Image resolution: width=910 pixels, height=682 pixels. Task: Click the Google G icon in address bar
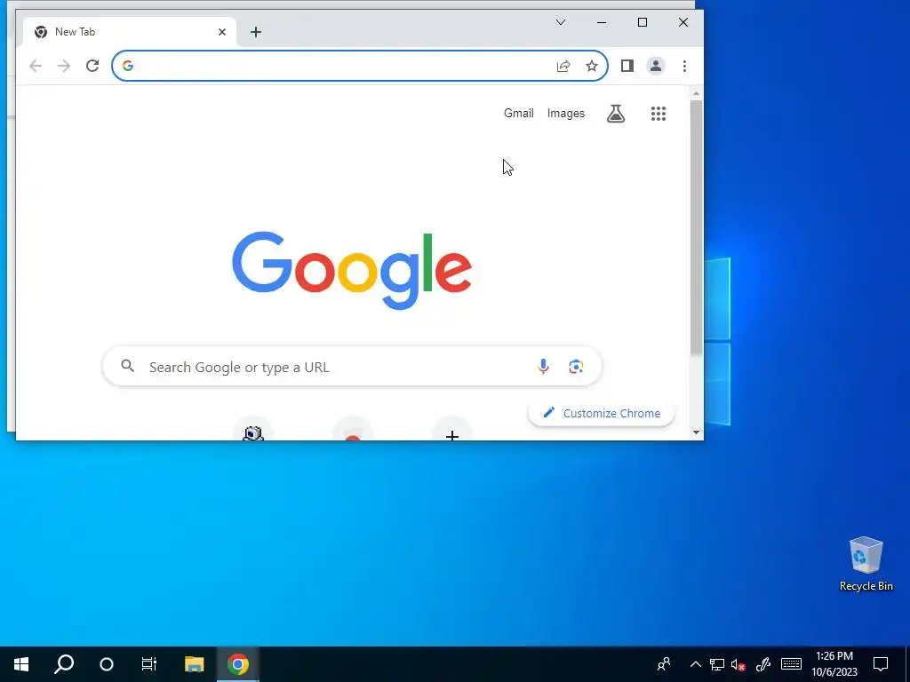click(128, 66)
